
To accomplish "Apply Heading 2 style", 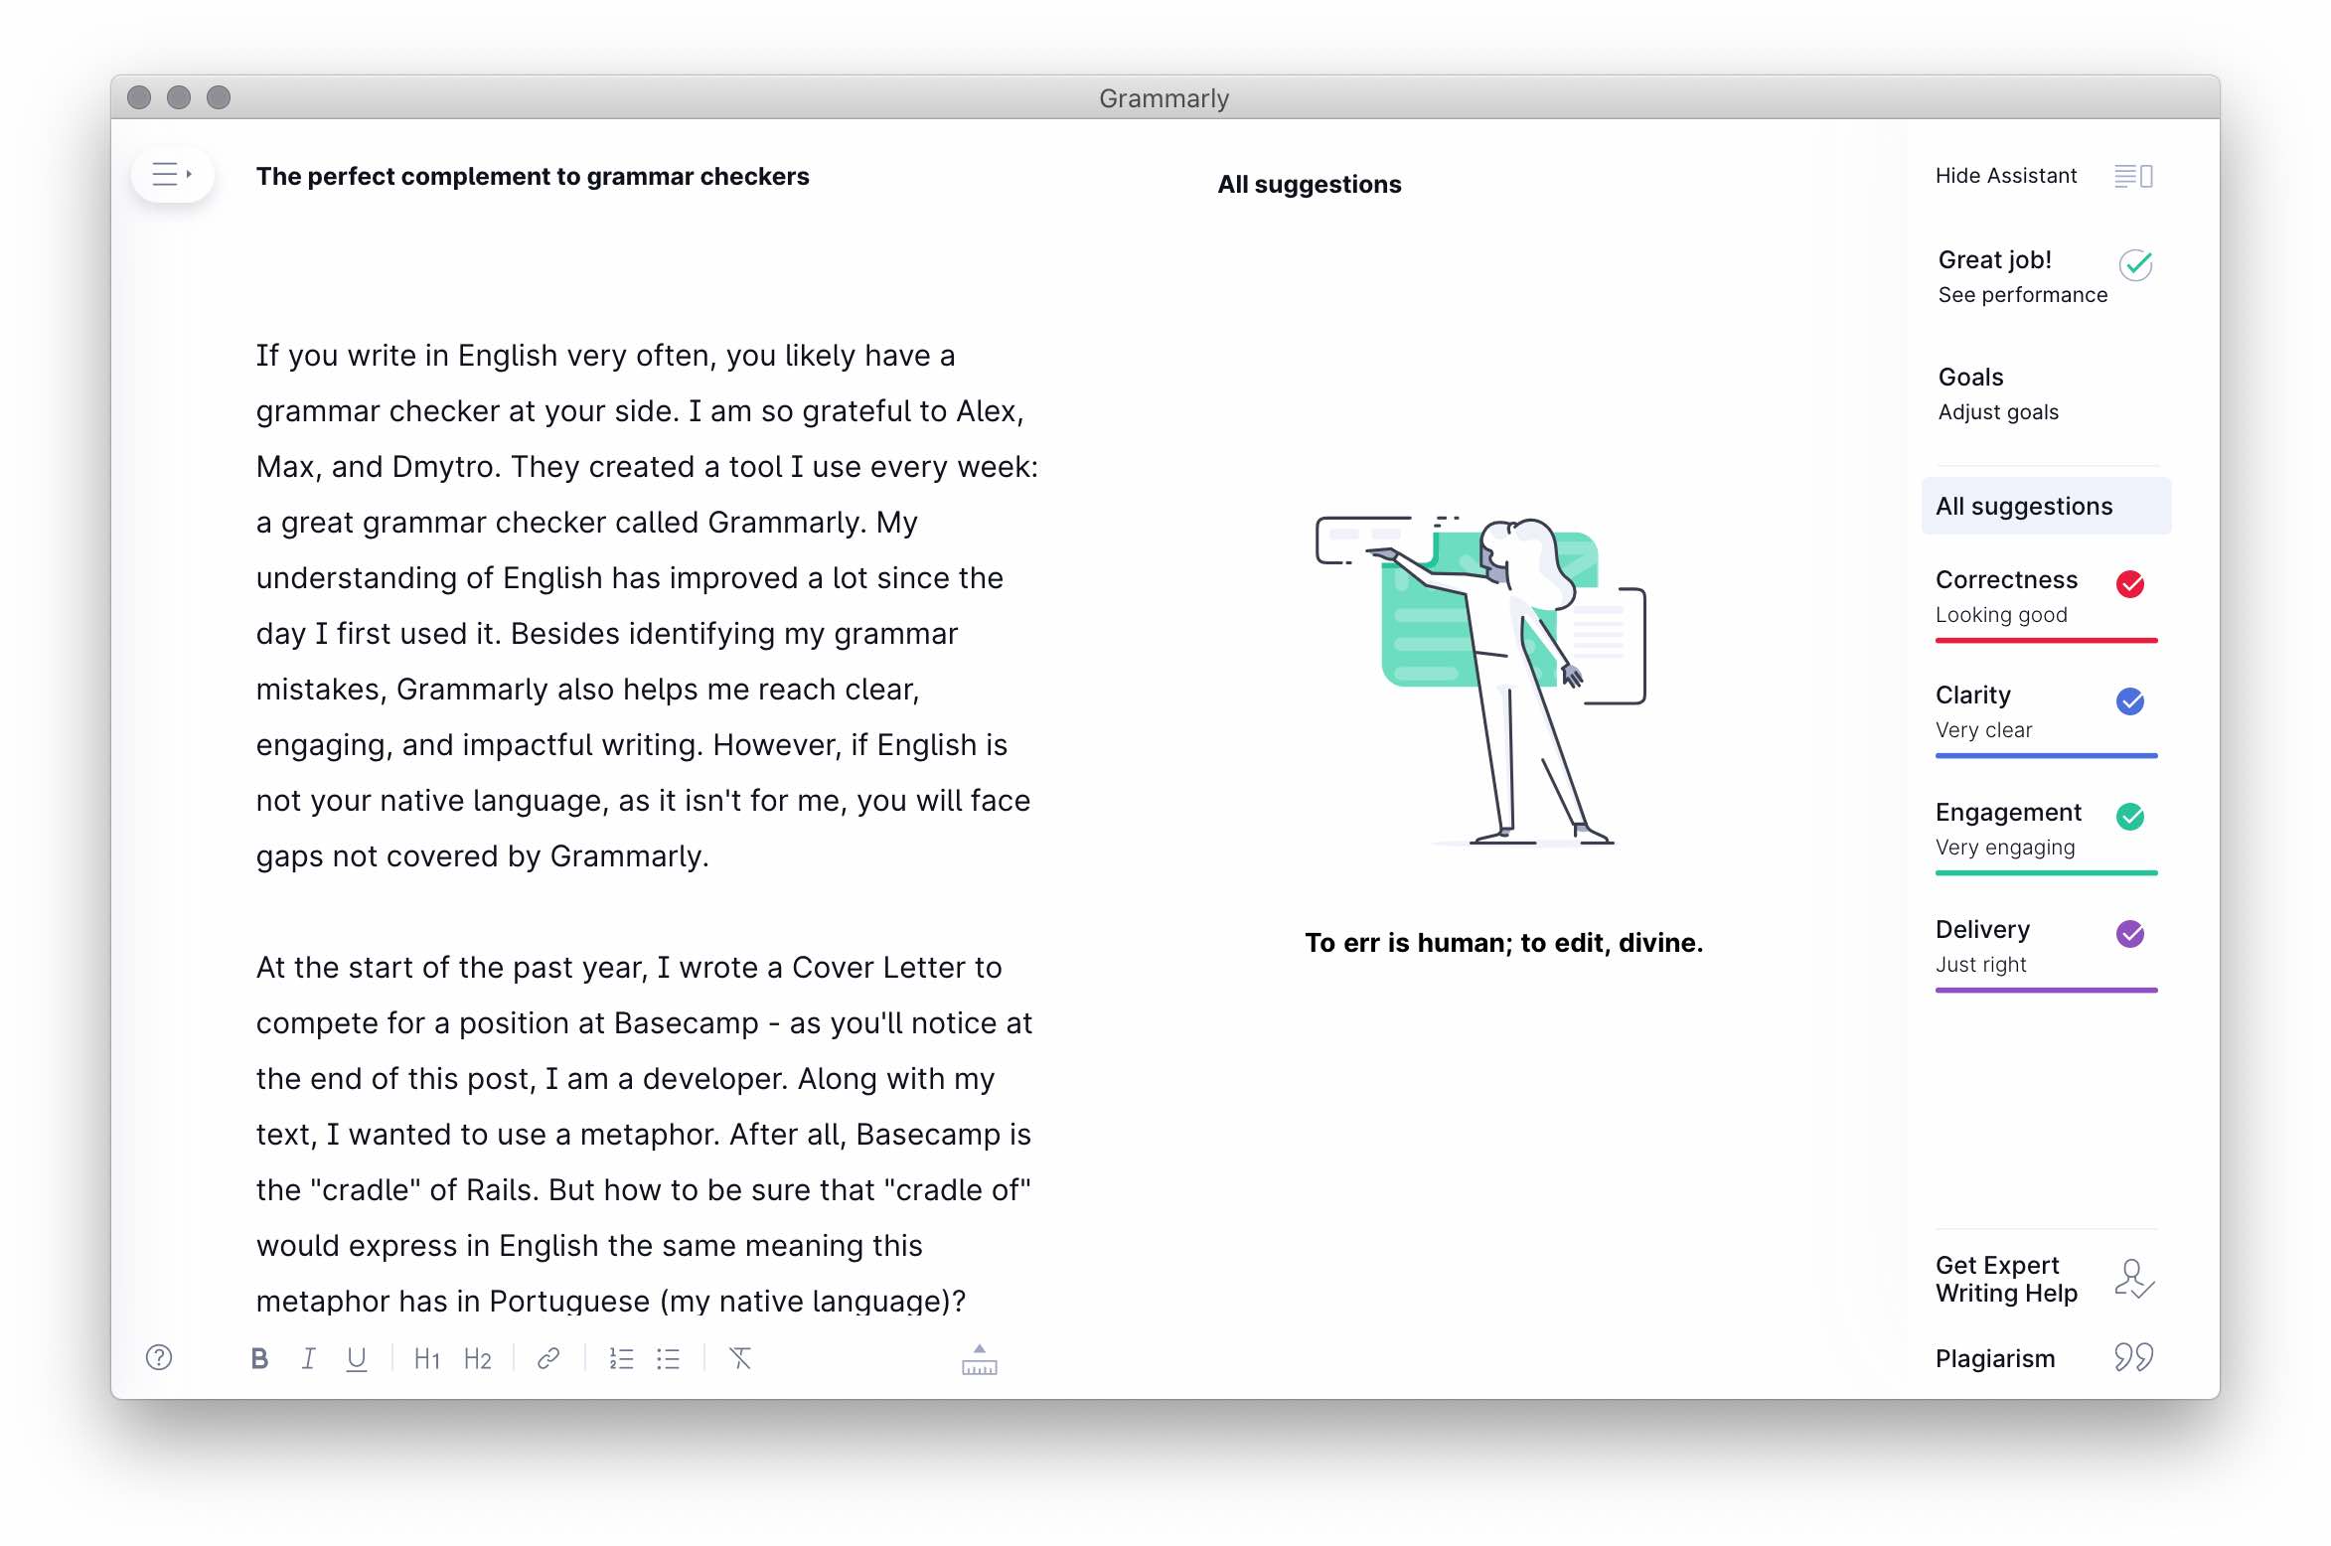I will tap(478, 1358).
